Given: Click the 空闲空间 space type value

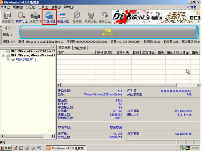Looking at the screenshot, I should (x=116, y=128).
